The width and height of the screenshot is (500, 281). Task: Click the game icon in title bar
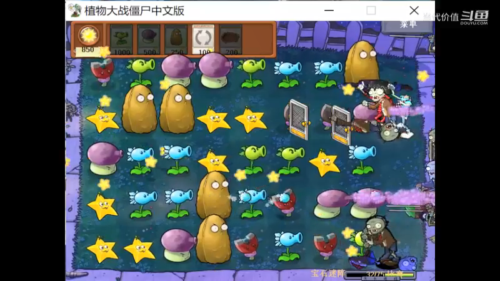(x=75, y=11)
